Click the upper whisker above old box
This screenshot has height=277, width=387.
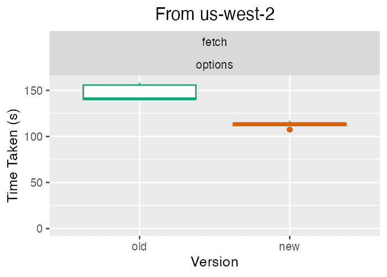coord(140,84)
